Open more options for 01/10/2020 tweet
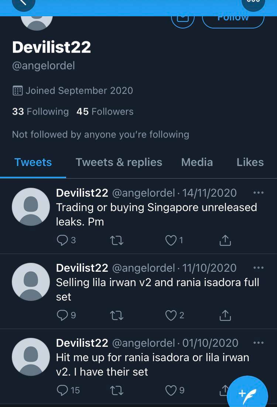This screenshot has height=407, width=277. pyautogui.click(x=259, y=343)
